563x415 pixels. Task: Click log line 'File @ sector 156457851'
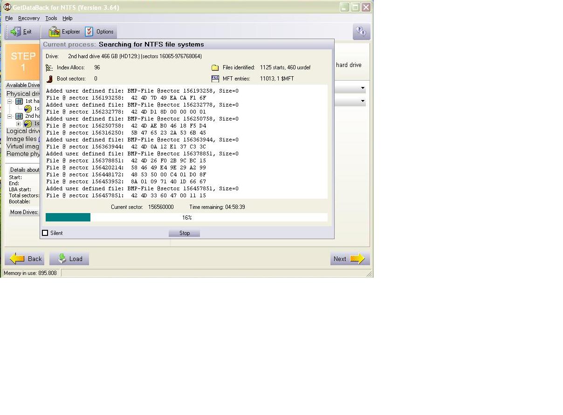coord(126,195)
